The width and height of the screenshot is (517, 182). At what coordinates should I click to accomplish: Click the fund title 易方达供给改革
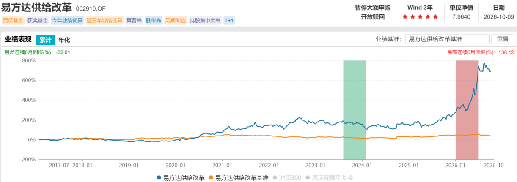[x=37, y=8]
